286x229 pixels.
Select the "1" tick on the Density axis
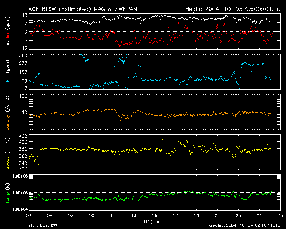[x=26, y=128]
